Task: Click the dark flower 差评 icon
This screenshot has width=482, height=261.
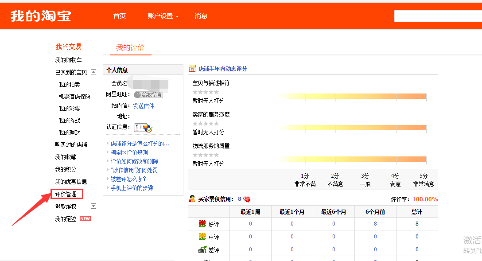Action: tap(202, 249)
